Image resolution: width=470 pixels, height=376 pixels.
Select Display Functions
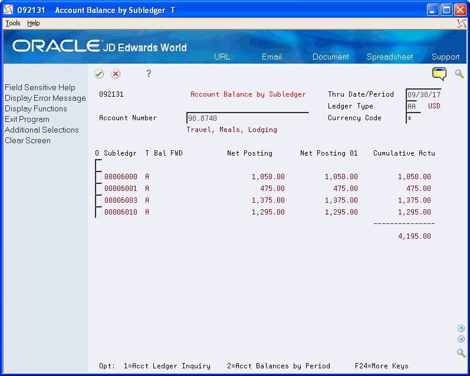pyautogui.click(x=35, y=109)
